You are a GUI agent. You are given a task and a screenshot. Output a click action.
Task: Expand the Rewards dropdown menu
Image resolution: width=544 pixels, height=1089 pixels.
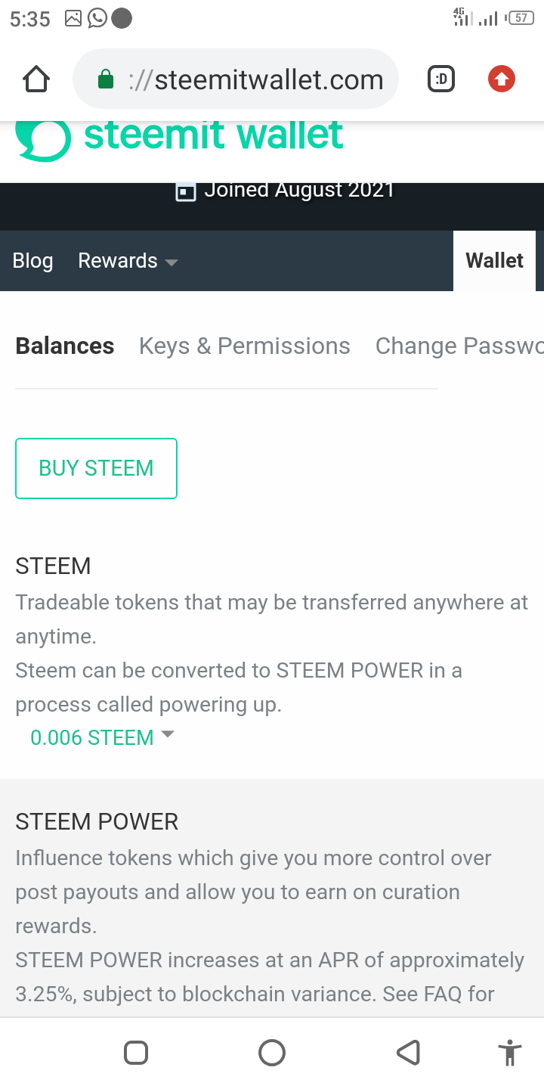pos(128,261)
